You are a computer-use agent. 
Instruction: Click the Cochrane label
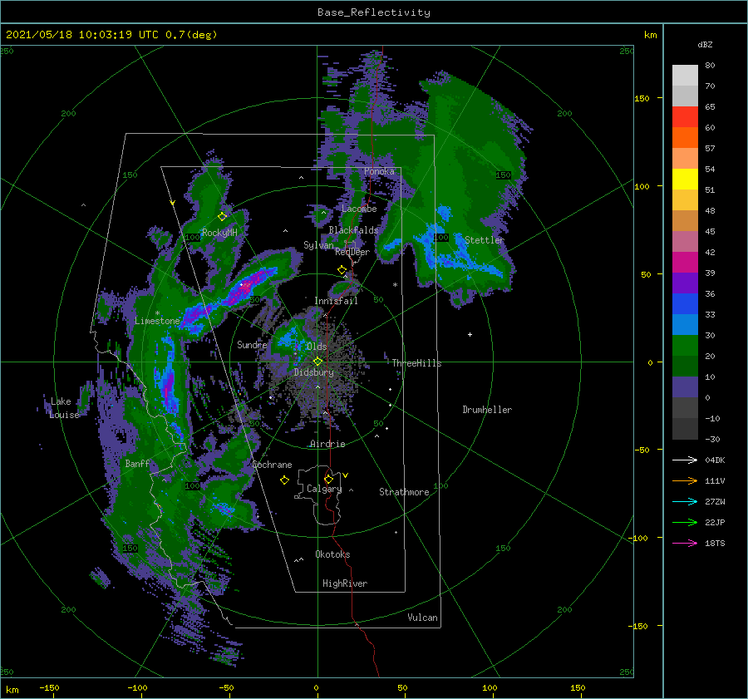click(272, 465)
